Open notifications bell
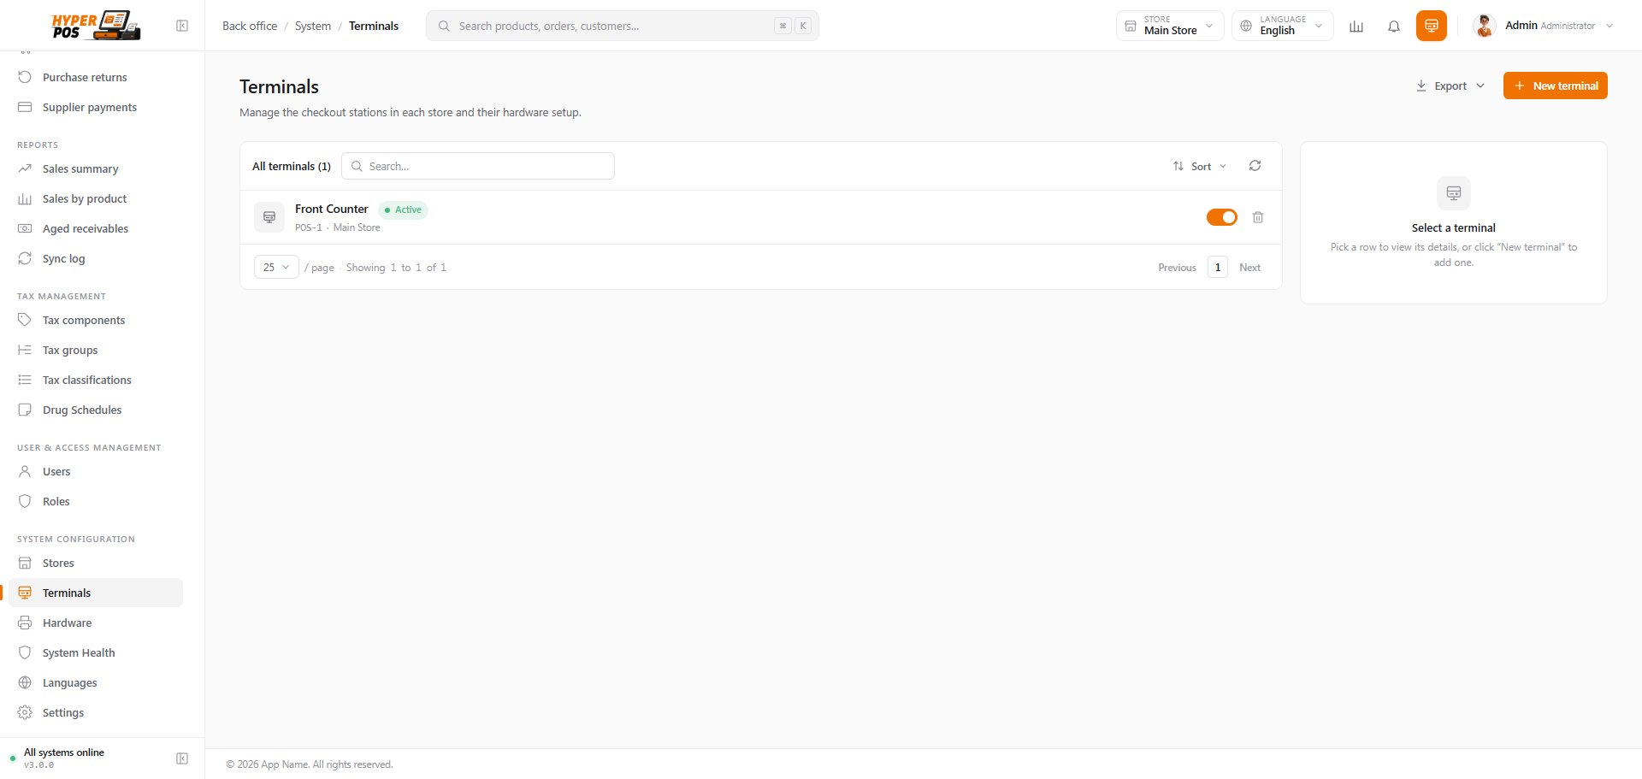The height and width of the screenshot is (779, 1642). pos(1394,26)
